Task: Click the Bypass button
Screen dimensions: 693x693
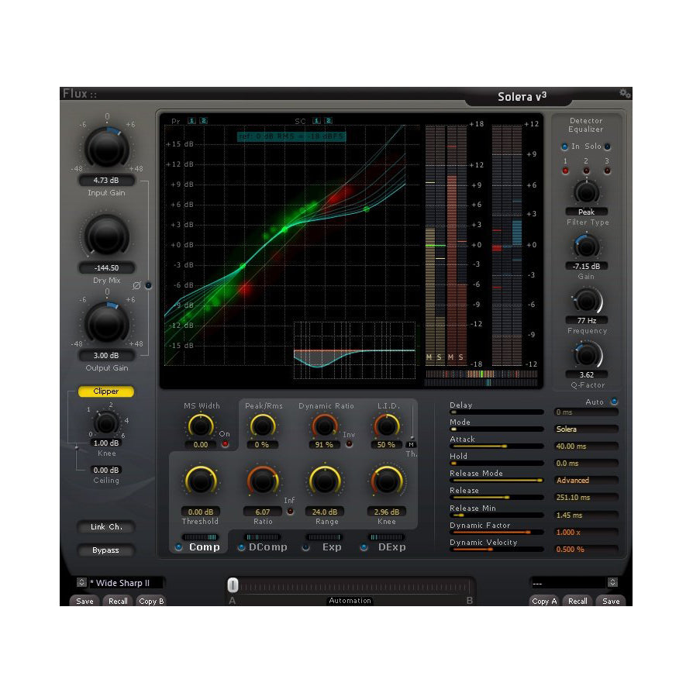Action: [x=106, y=550]
